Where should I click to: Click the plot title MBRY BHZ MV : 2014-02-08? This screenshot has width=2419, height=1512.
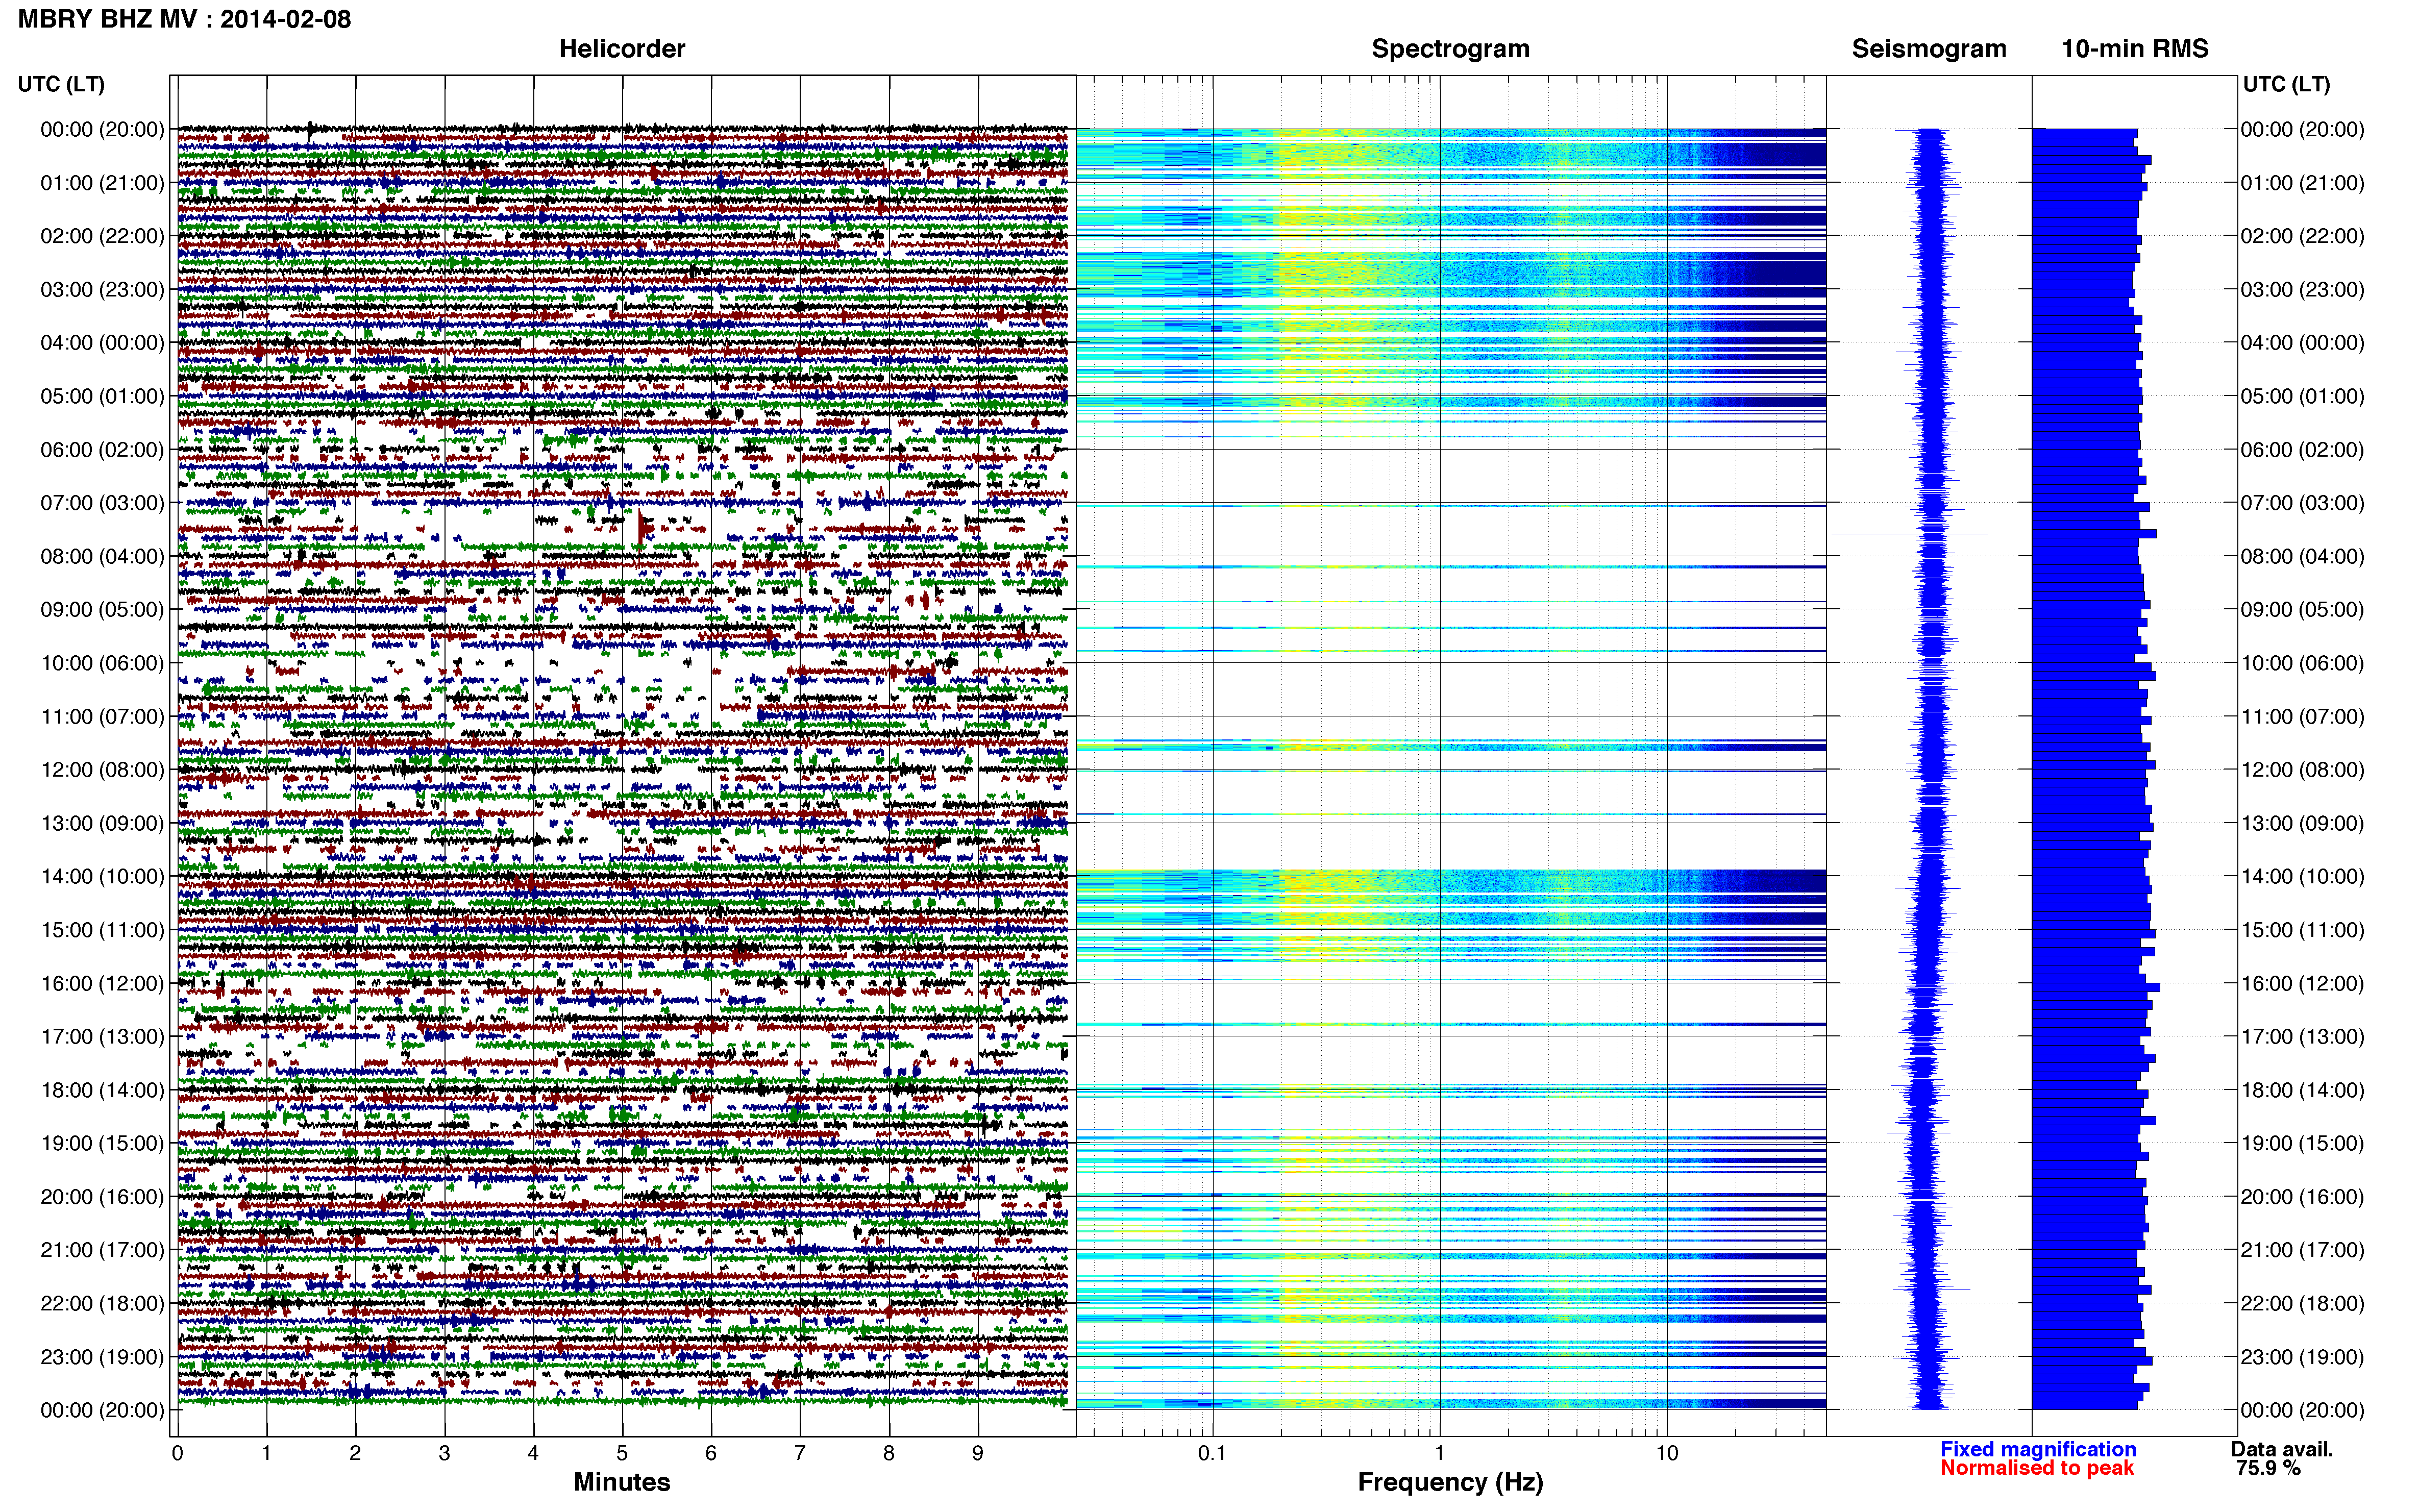[x=185, y=19]
